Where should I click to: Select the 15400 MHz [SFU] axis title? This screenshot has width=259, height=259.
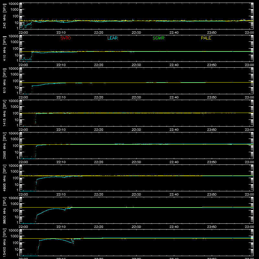coord(4,242)
